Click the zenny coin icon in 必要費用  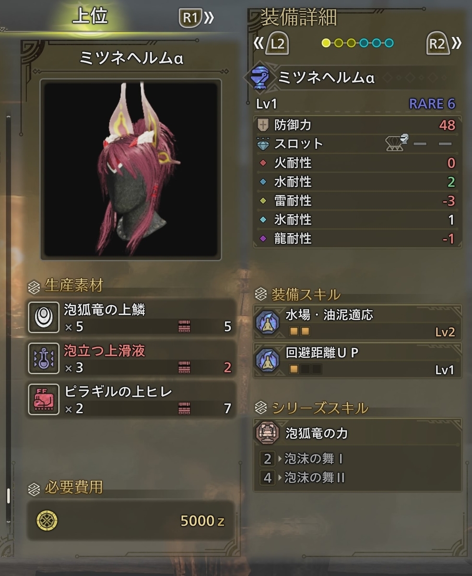(x=47, y=520)
